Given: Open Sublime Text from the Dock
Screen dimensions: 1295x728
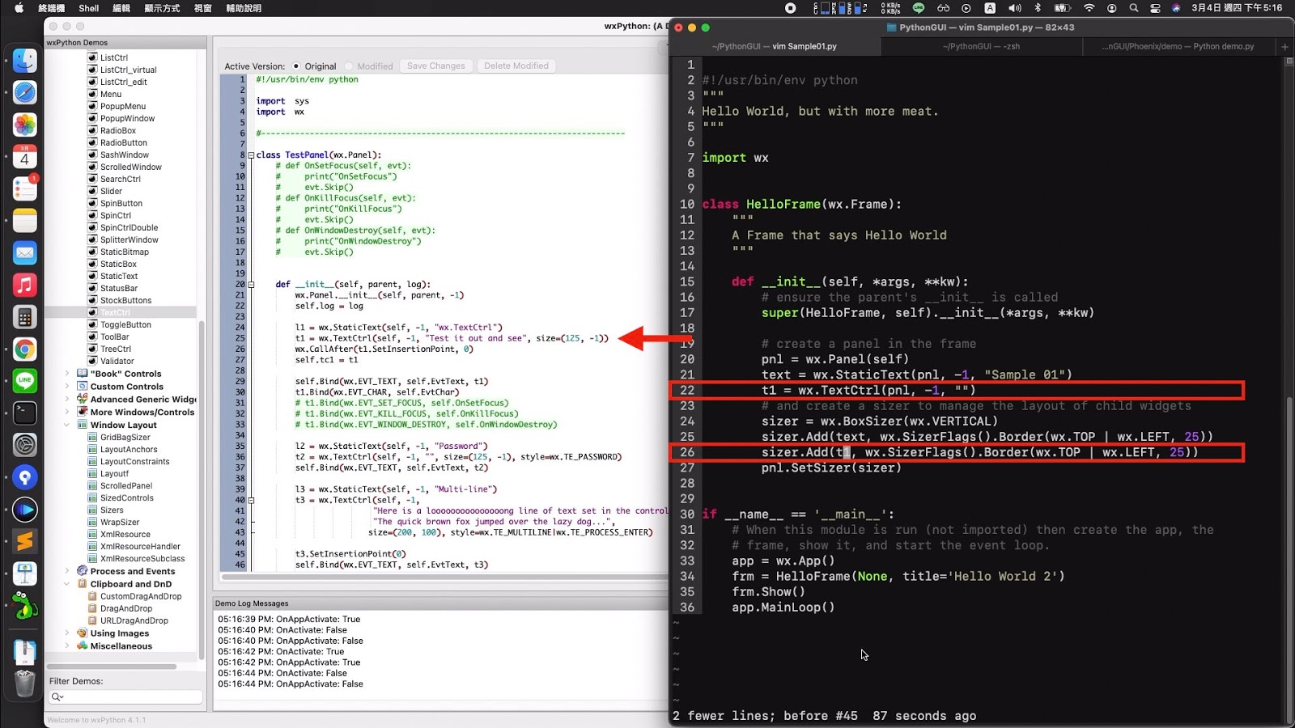Looking at the screenshot, I should pyautogui.click(x=25, y=541).
